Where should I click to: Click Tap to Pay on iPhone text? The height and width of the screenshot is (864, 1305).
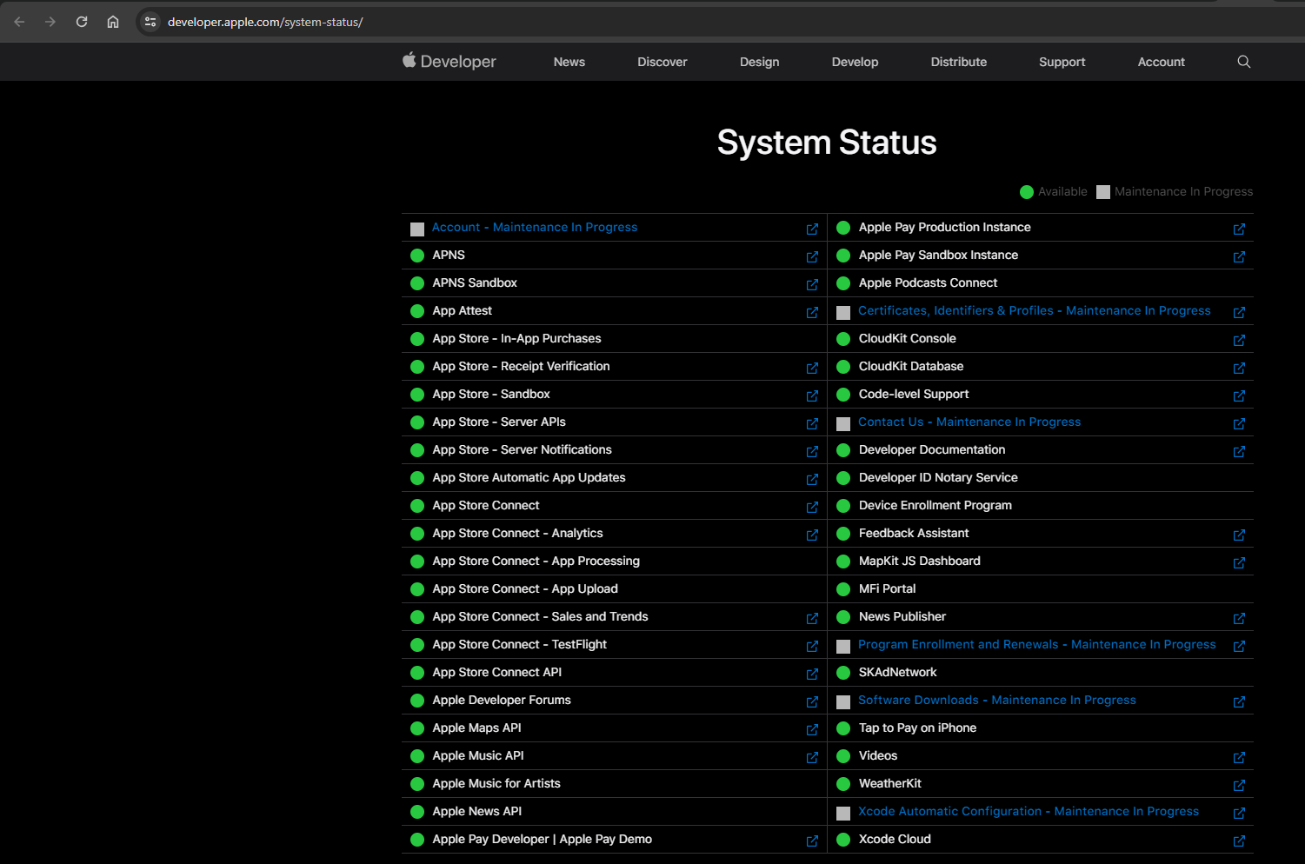click(x=917, y=728)
